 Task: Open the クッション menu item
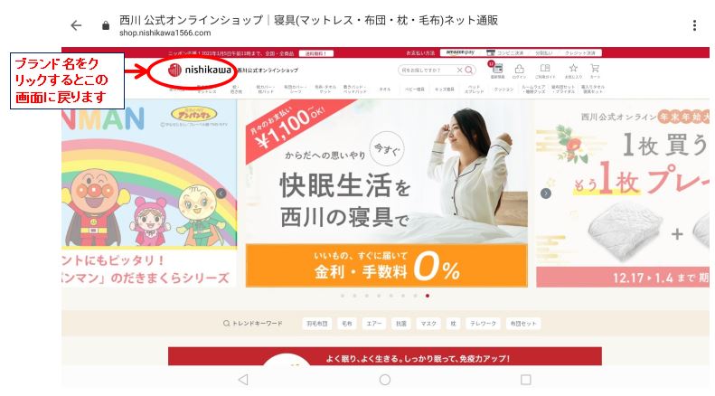click(x=503, y=90)
